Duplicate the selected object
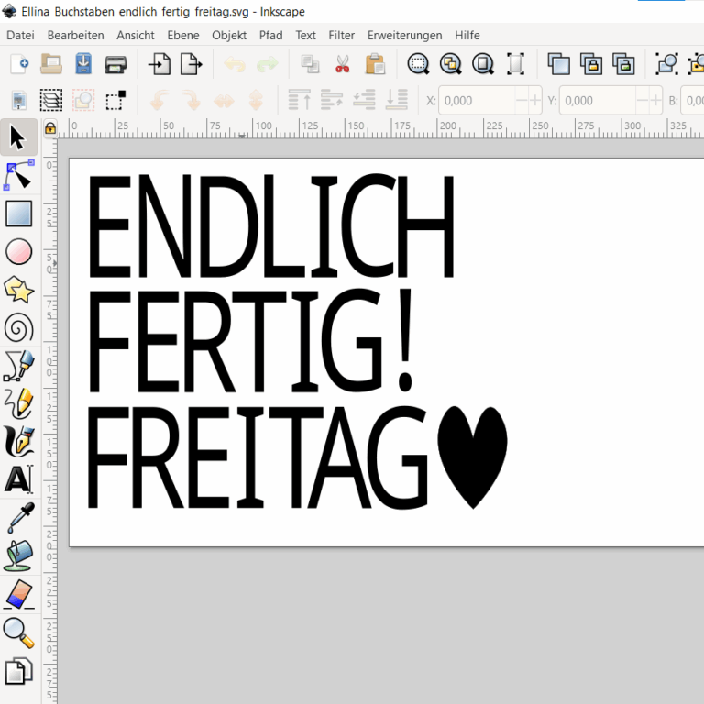 point(558,64)
